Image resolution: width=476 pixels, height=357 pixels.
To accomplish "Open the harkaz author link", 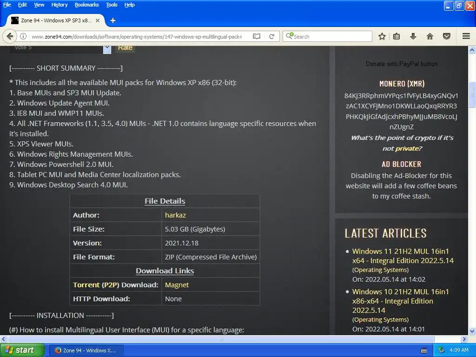I will 175,215.
